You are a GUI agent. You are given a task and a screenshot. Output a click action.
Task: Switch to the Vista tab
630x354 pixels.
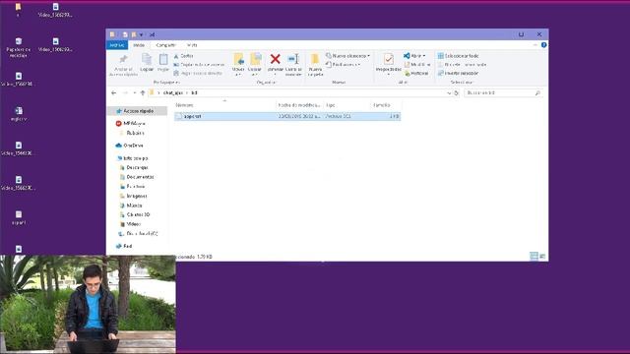click(192, 45)
